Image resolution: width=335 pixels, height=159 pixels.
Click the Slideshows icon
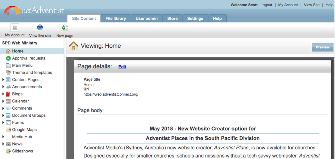[8, 151]
